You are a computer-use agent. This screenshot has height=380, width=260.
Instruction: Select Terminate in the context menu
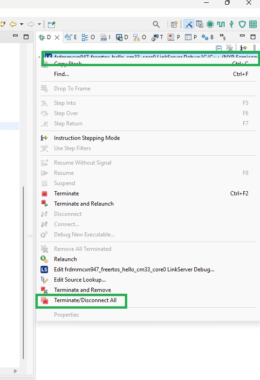[148, 193]
